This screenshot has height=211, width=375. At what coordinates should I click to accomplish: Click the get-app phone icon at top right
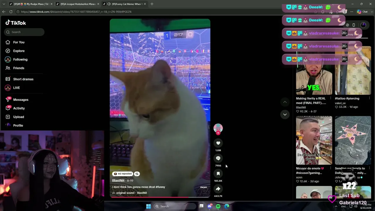click(354, 25)
